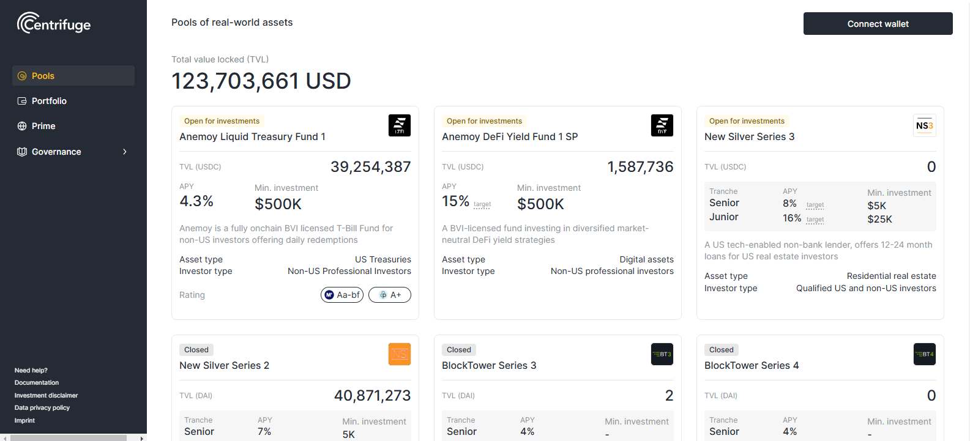Click Residential real estate asset type
The height and width of the screenshot is (441, 970).
(891, 276)
